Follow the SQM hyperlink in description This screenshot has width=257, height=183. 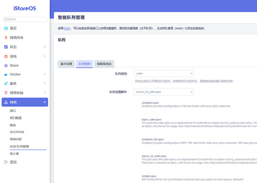67,29
